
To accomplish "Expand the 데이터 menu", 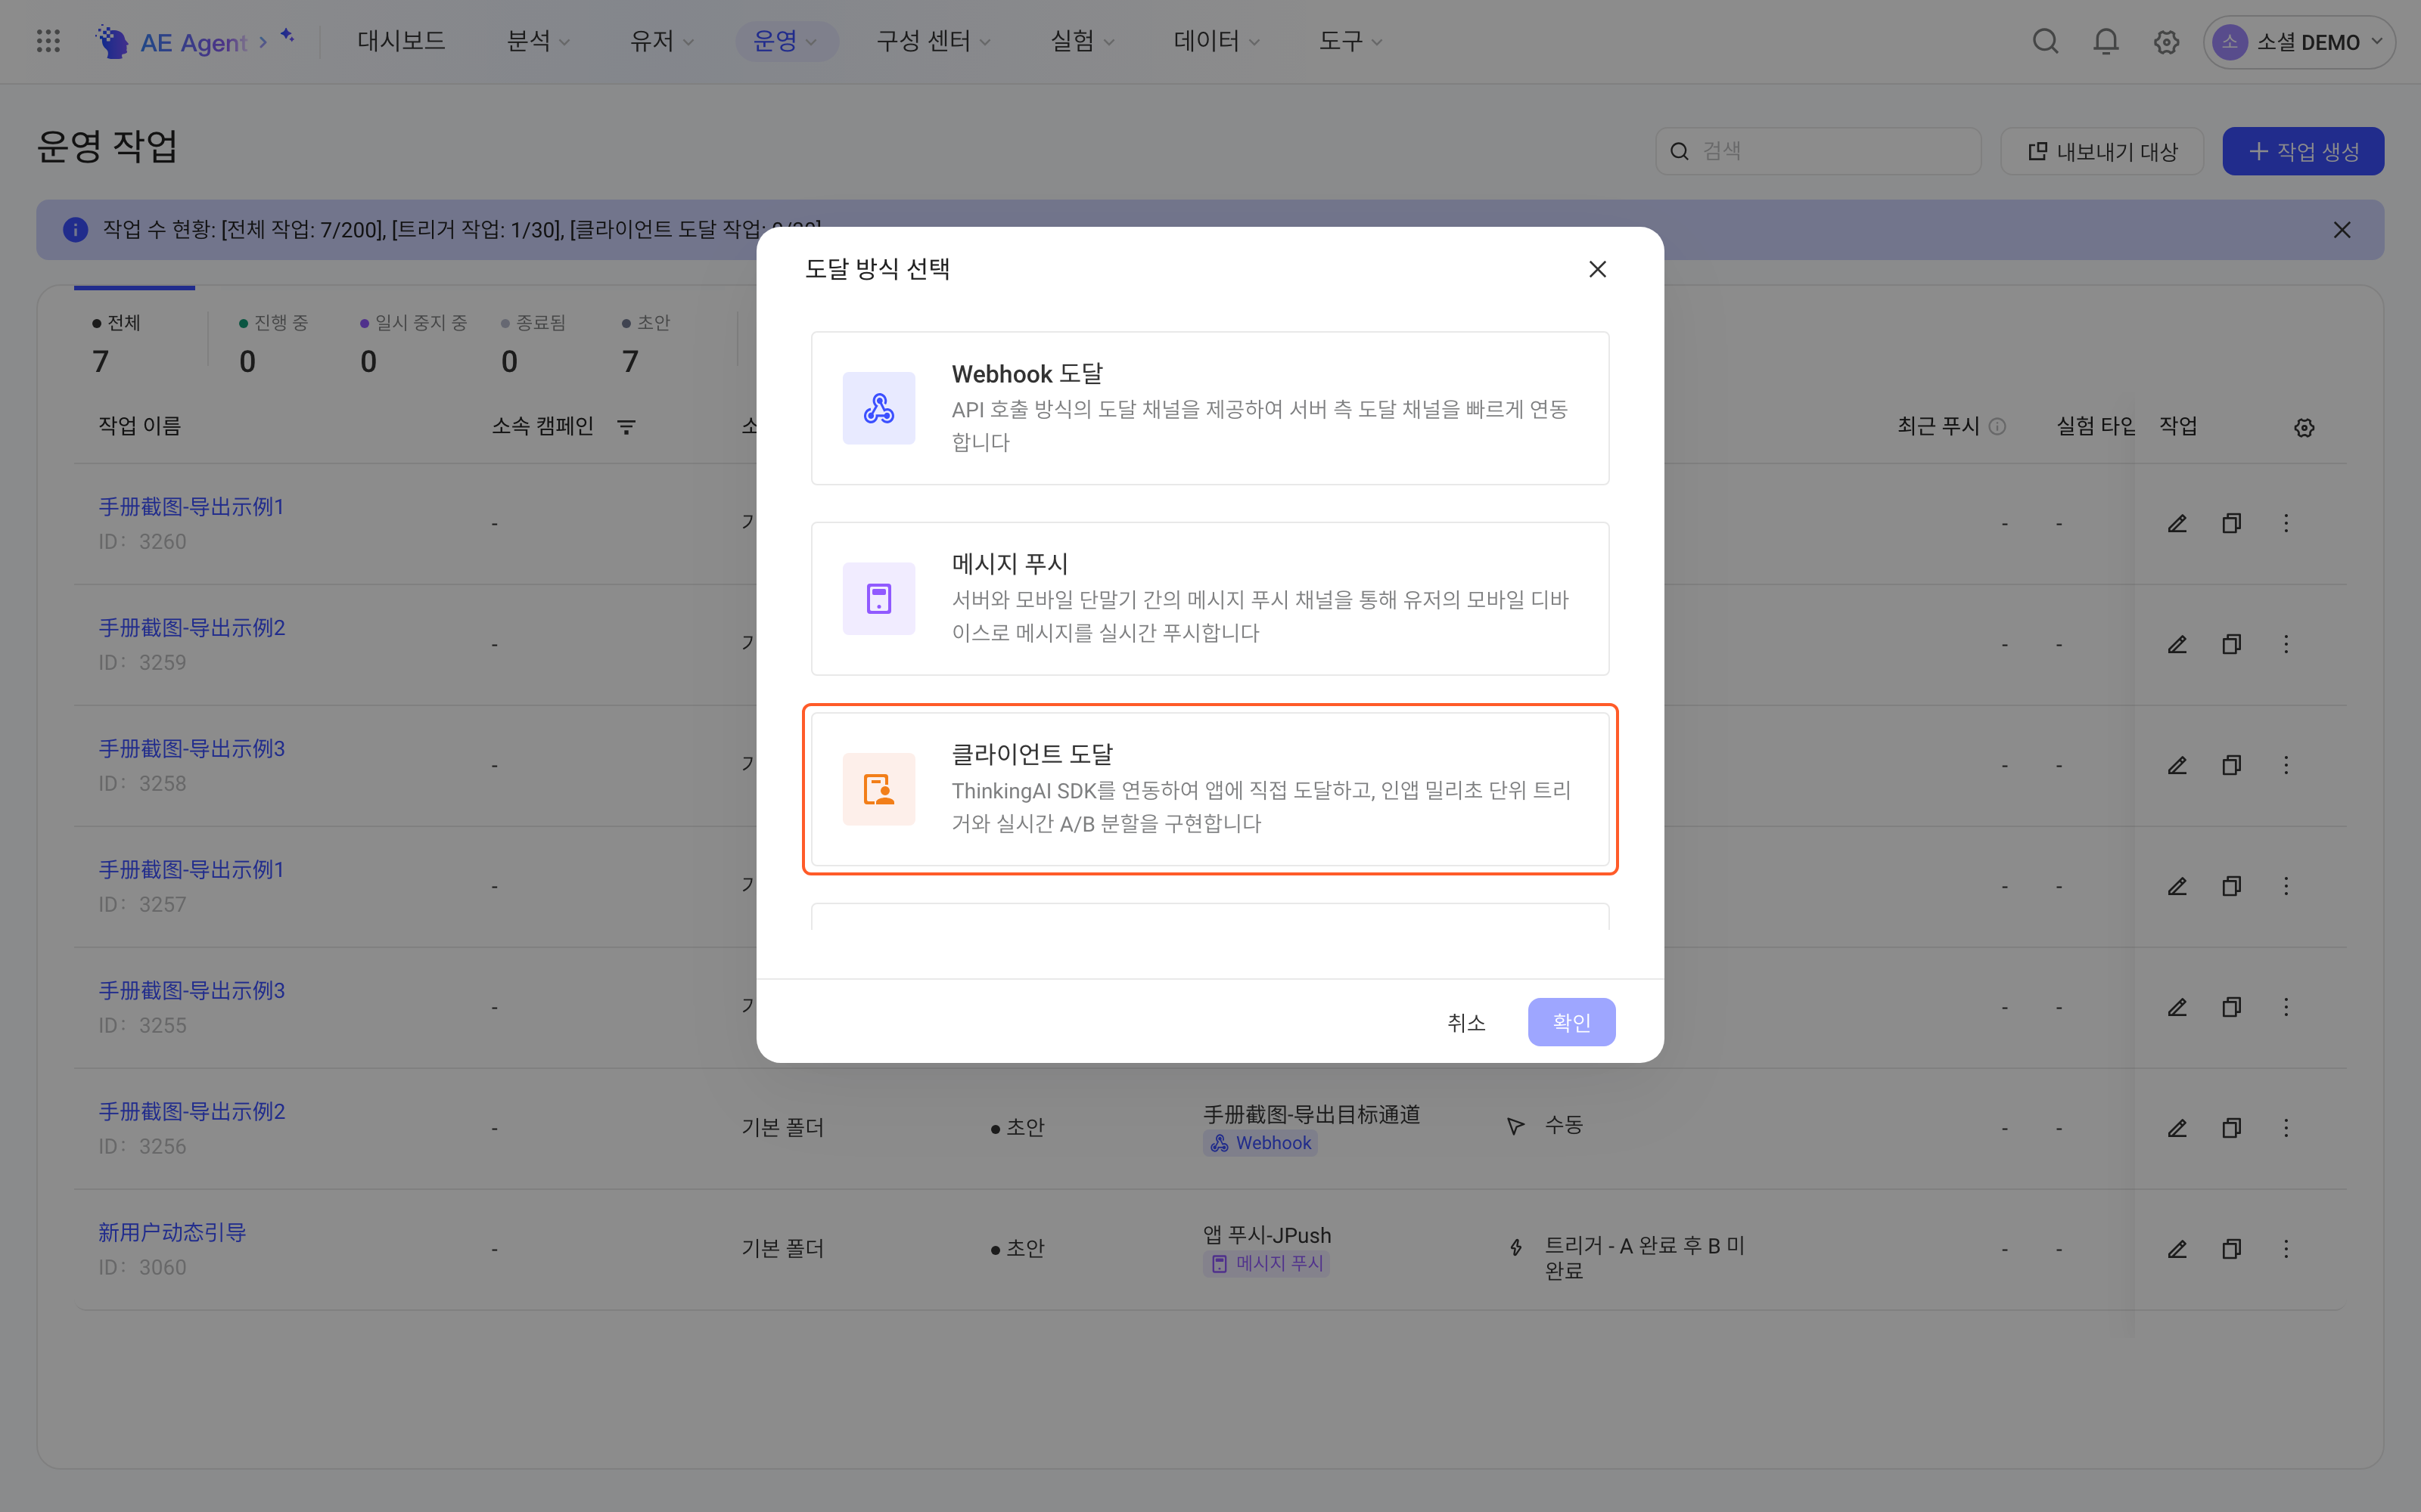I will pos(1217,41).
